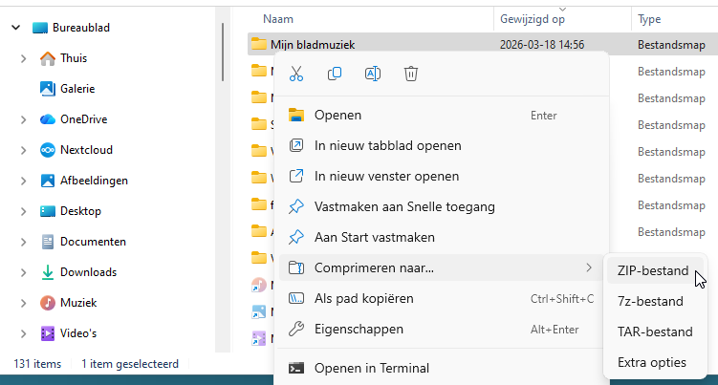This screenshot has height=385, width=718.
Task: Collapse the Bureaublad tree node
Action: pos(15,28)
